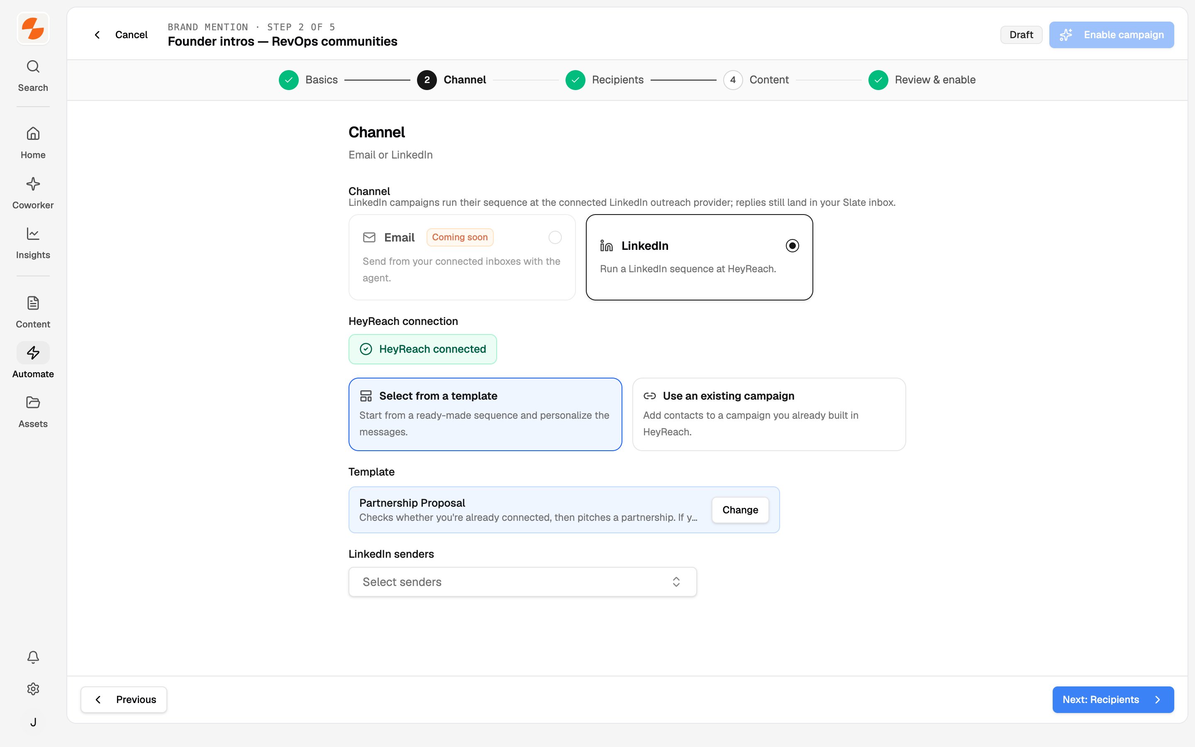Image resolution: width=1195 pixels, height=747 pixels.
Task: Click the Coming soon badge
Action: click(x=460, y=237)
